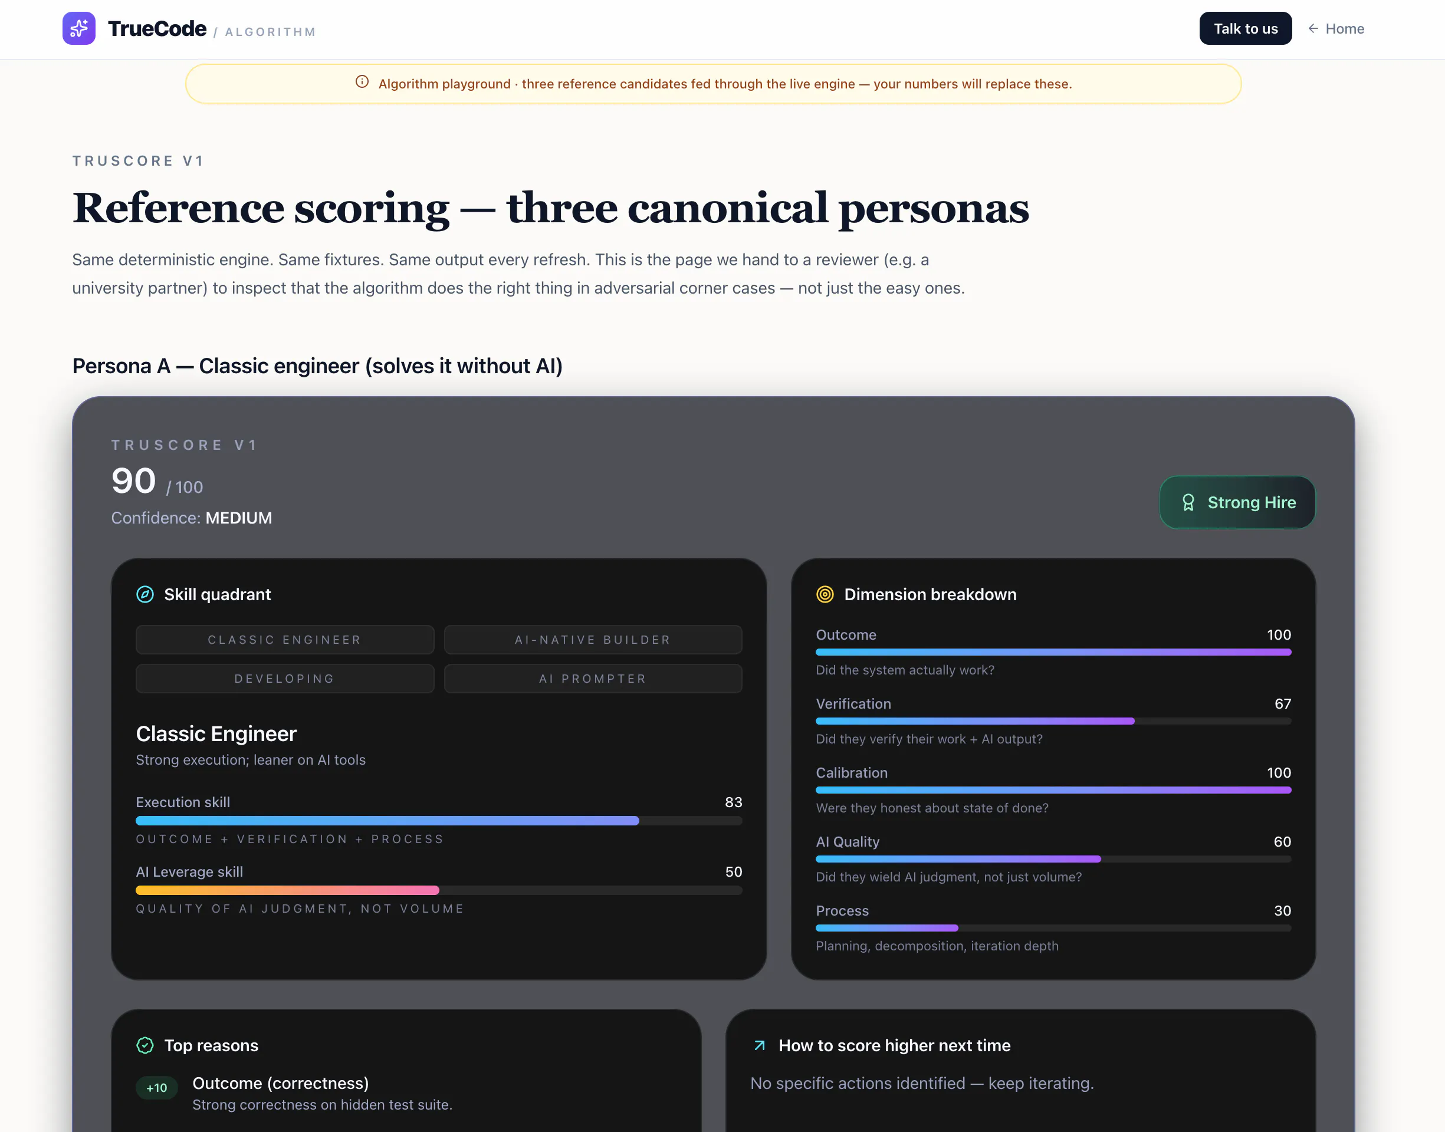Screen dimensions: 1445x1132
Task: Click the Verification score '67'
Action: [x=1283, y=704]
